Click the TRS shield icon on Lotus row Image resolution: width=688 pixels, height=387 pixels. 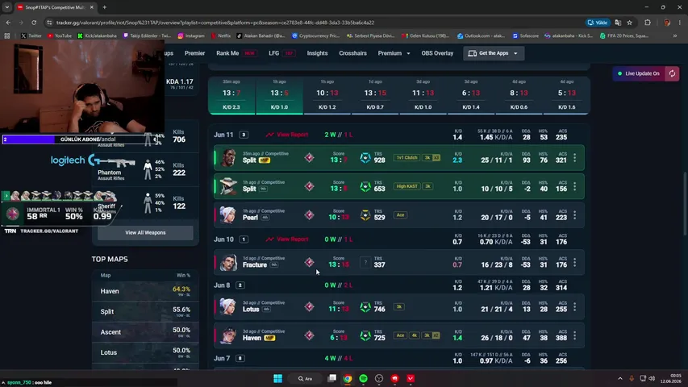tap(365, 306)
